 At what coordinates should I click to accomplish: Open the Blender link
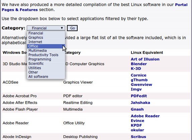139,64
